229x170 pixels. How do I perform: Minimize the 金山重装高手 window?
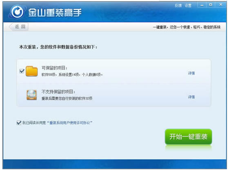coord(202,5)
